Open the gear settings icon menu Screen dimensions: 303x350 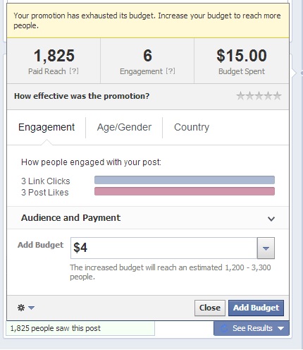click(21, 308)
